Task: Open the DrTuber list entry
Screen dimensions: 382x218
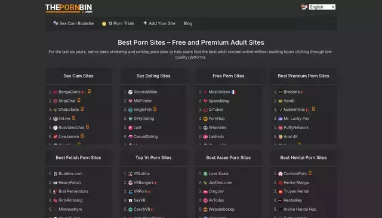Action: coord(215,110)
